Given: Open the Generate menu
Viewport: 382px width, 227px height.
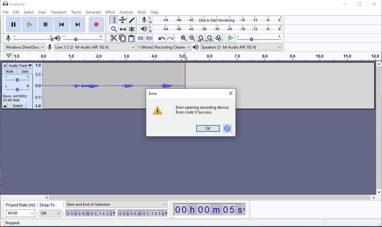Looking at the screenshot, I should [93, 12].
